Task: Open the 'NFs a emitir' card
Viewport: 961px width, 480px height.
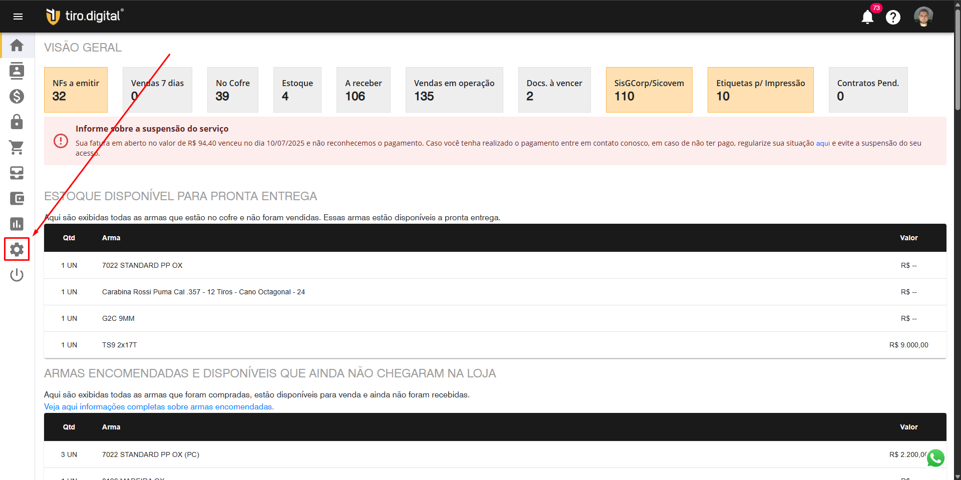Action: (76, 90)
